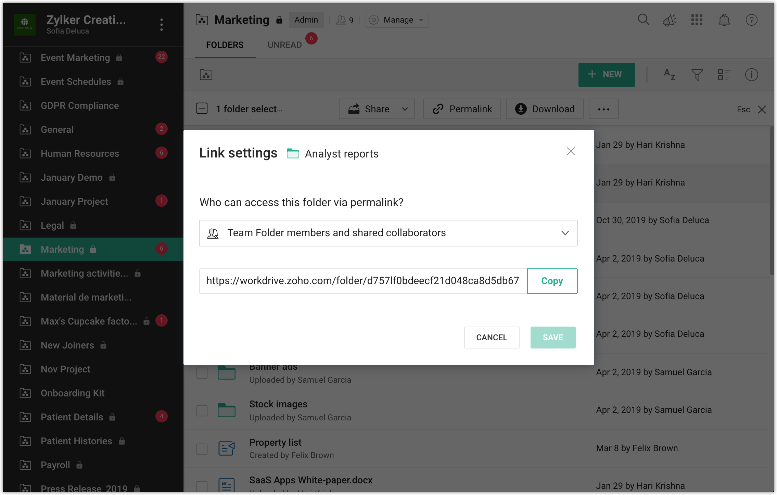The width and height of the screenshot is (777, 495).
Task: Tick the Property list checkbox
Action: (202, 448)
